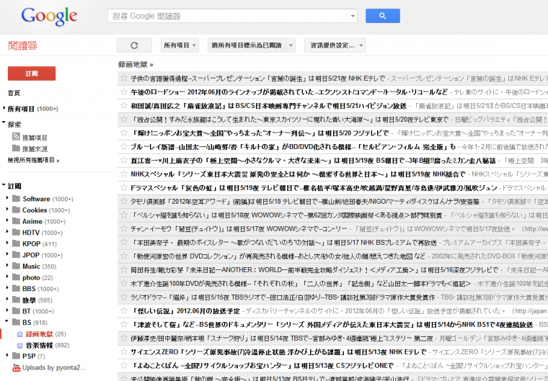Open 檢視所有推薦項目 link

(x=34, y=161)
